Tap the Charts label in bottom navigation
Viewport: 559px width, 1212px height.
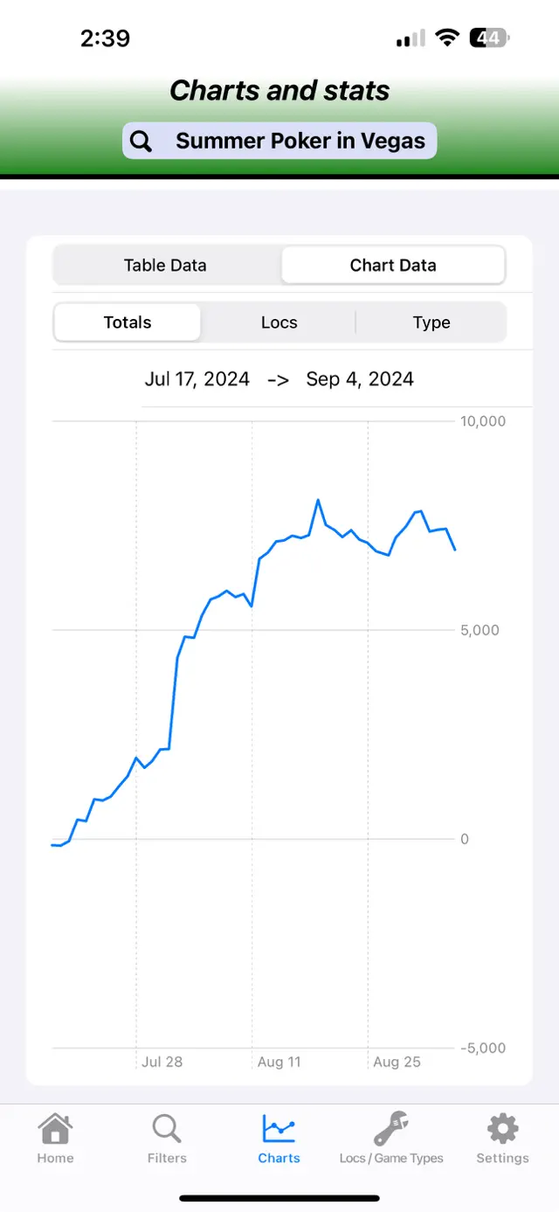click(x=279, y=1158)
